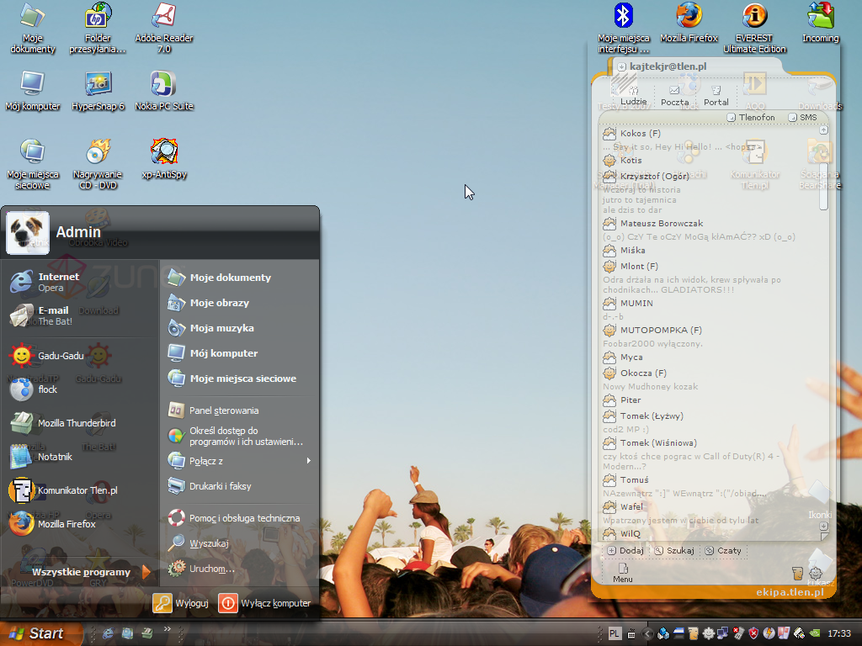Open Folder przesyłania HP desktop icon
The image size is (862, 646).
click(98, 28)
